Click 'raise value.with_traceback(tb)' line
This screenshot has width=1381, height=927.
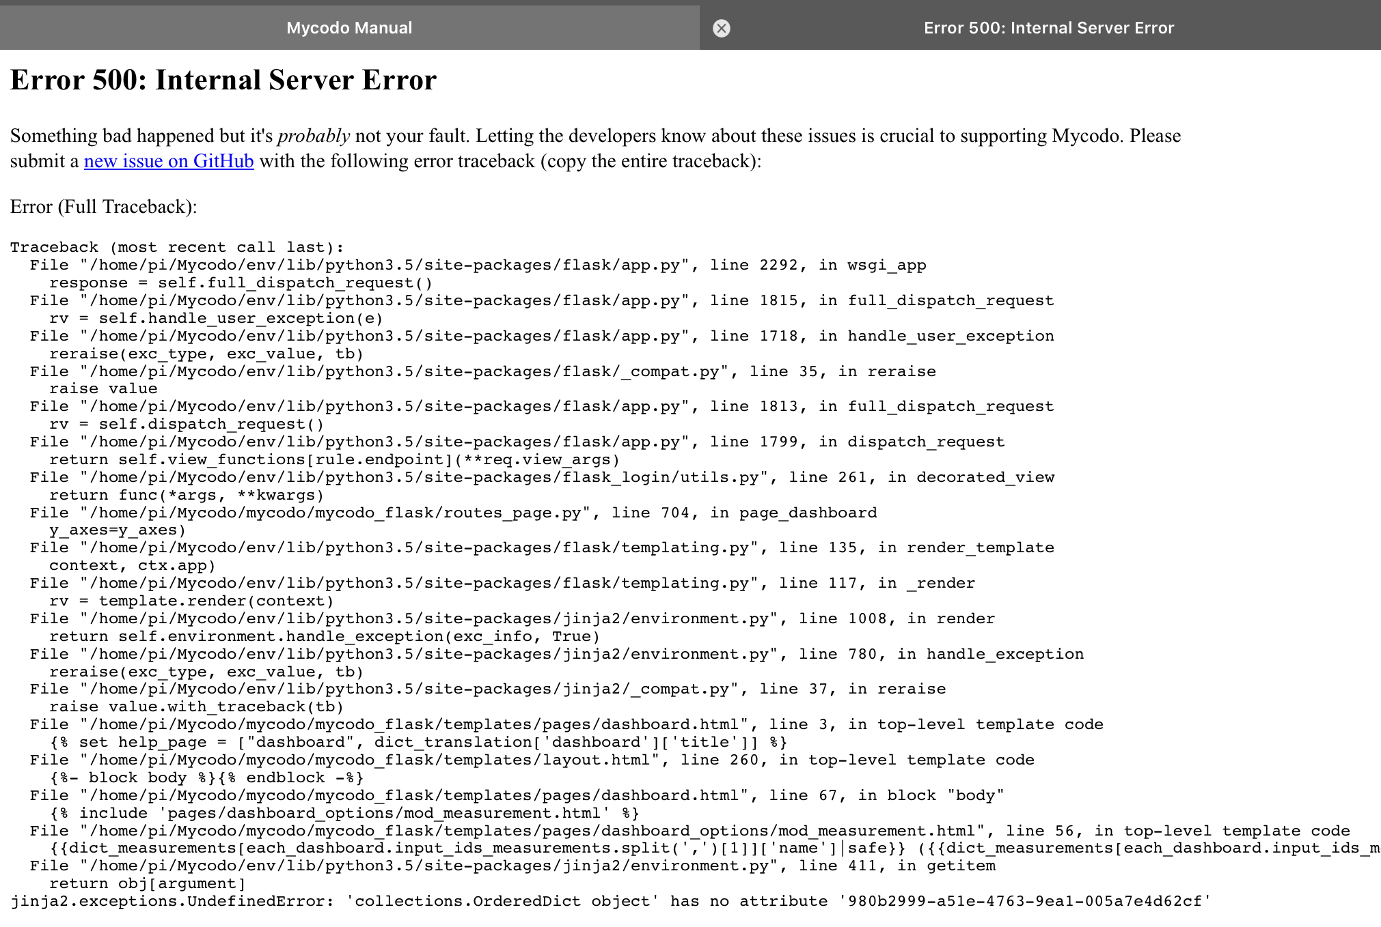[196, 707]
